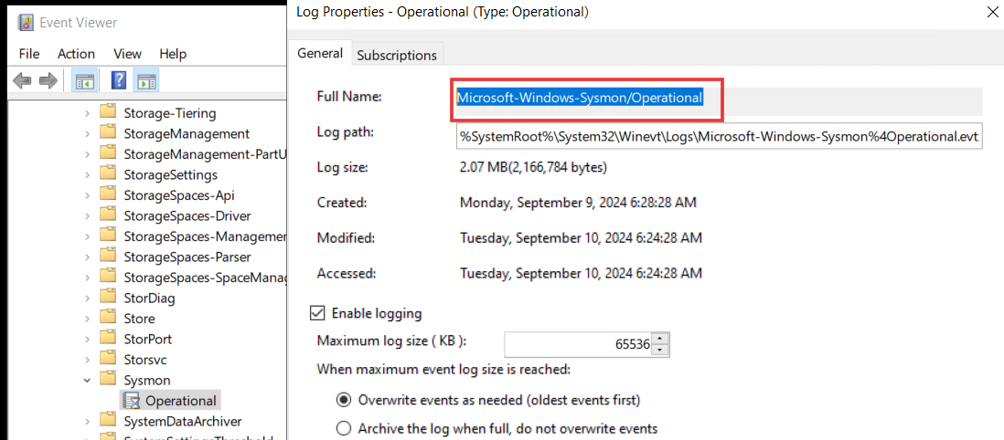Viewport: 1004px width, 440px height.
Task: Open the File menu
Action: (x=29, y=54)
